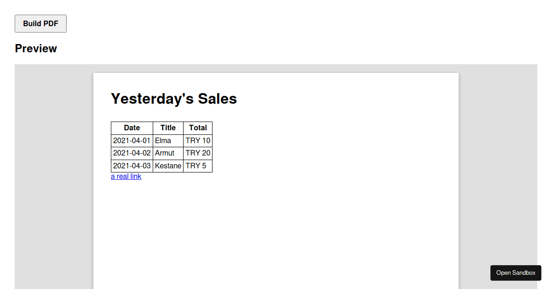This screenshot has width=552, height=289.
Task: Select the Yesterday's Sales title
Action: click(174, 99)
